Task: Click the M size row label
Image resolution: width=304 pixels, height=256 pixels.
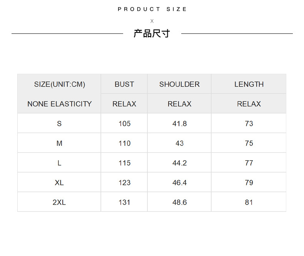Action: [x=59, y=143]
